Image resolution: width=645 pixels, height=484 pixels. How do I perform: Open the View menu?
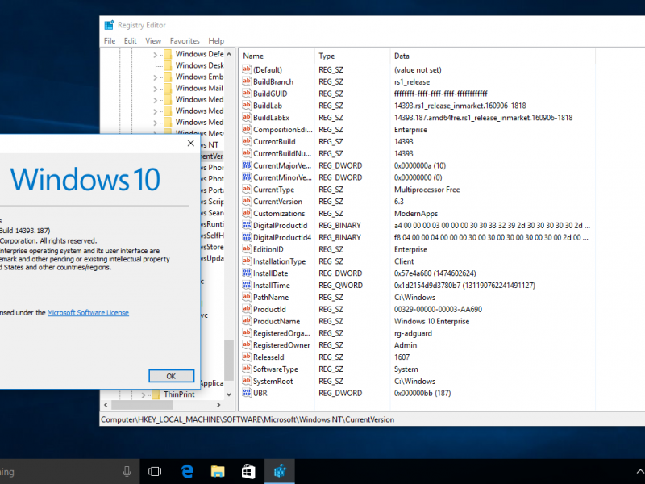[x=153, y=41]
